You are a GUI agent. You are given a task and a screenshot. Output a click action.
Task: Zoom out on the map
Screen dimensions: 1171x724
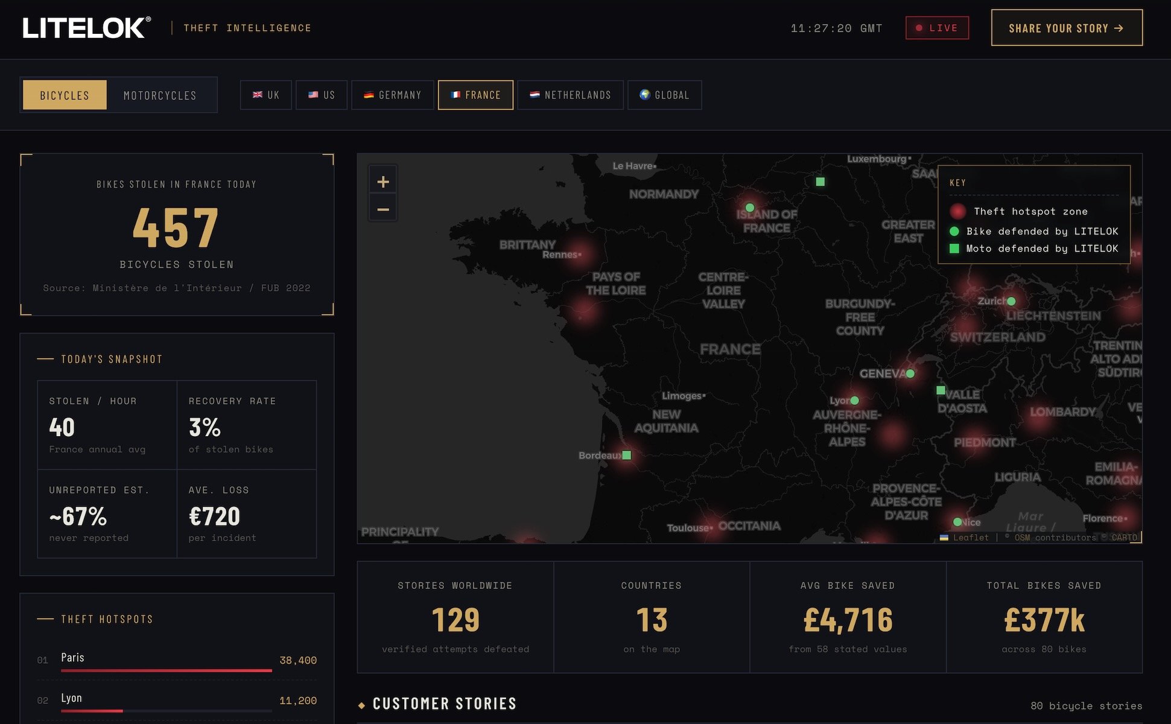(x=383, y=209)
